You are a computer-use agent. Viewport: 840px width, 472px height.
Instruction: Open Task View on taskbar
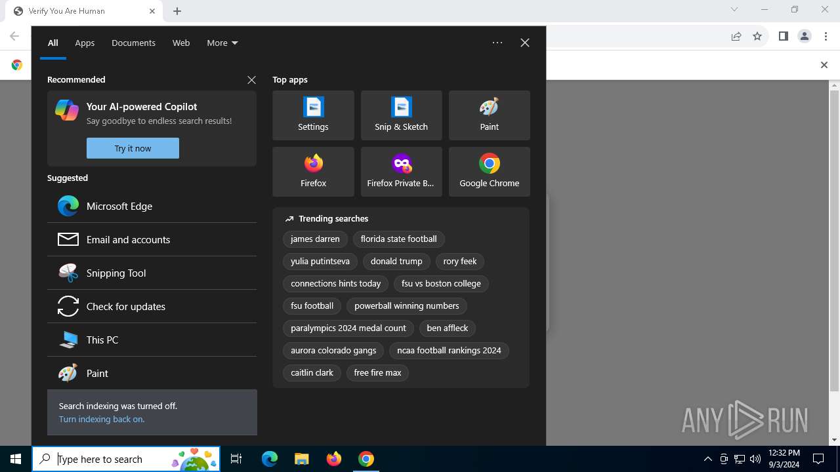pos(236,459)
